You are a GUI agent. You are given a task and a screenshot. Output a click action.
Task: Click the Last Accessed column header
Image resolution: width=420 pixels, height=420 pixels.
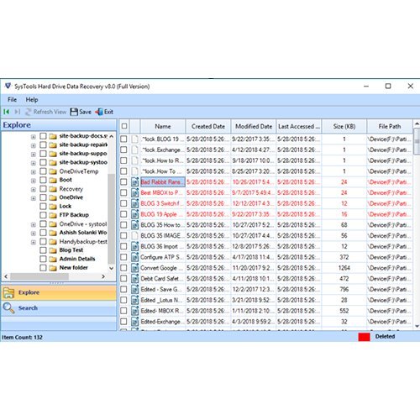299,126
